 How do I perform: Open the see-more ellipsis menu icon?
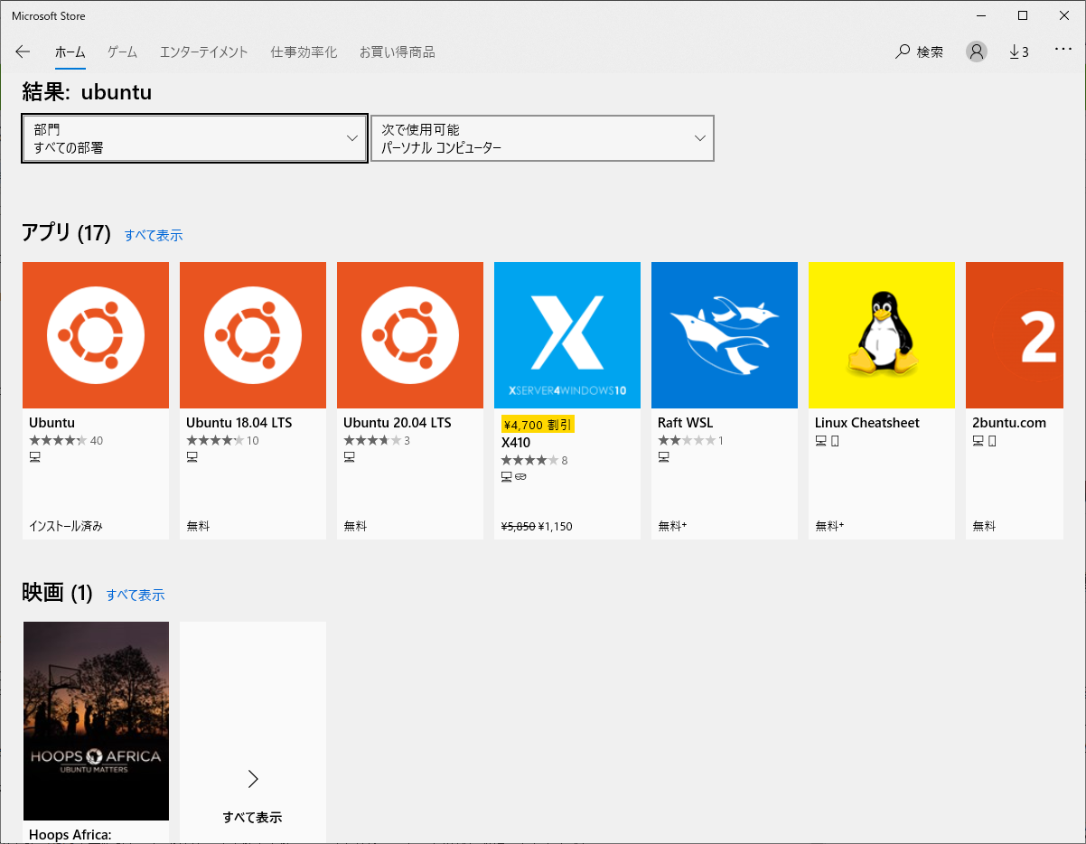[x=1063, y=51]
